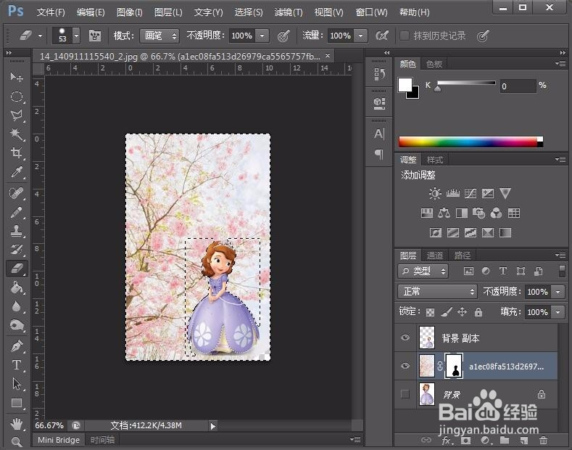572x450 pixels.
Task: Select the History Brush tool
Action: click(17, 250)
